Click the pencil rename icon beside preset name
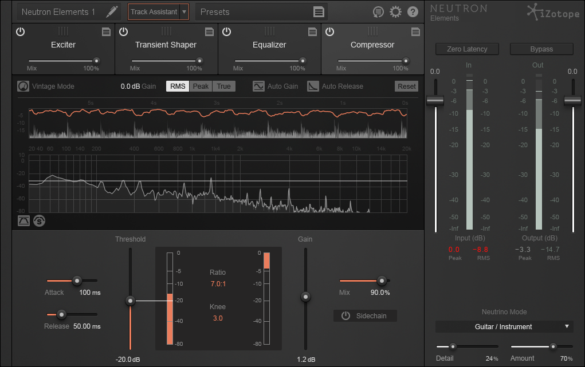Screen dimensions: 585x367 [112, 11]
